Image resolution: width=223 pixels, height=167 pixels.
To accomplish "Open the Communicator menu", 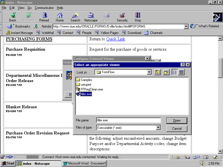I will tap(44, 8).
